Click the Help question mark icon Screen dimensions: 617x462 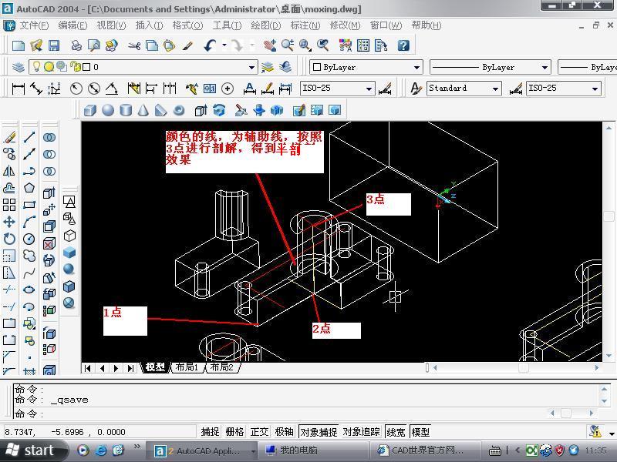(403, 45)
